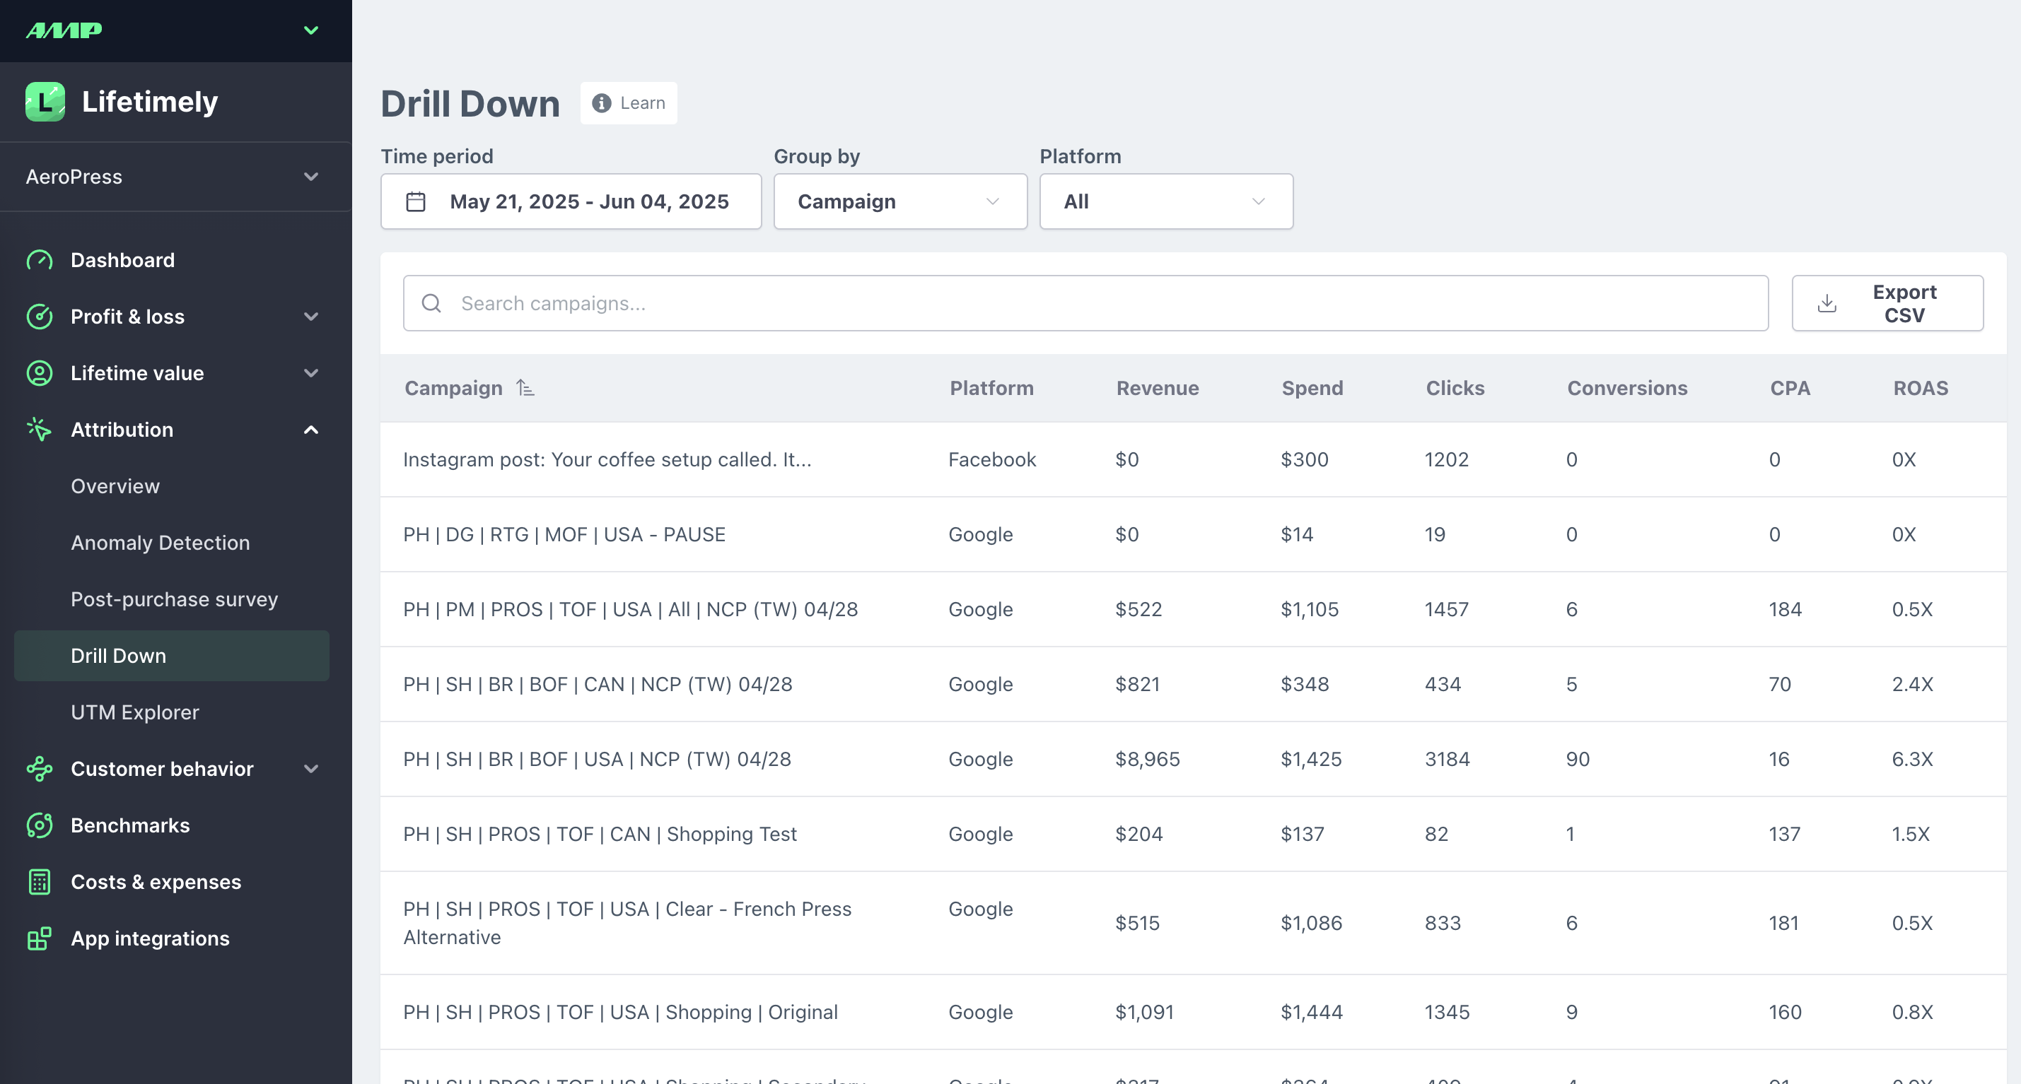This screenshot has height=1084, width=2021.
Task: Open Anomaly Detection page
Action: (x=160, y=543)
